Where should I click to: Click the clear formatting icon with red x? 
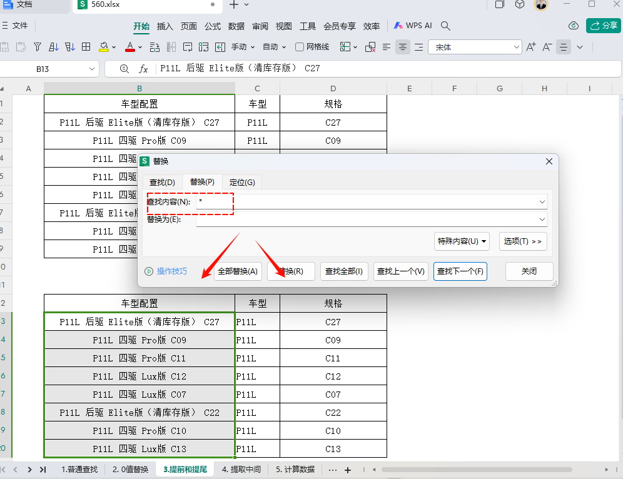click(x=370, y=47)
